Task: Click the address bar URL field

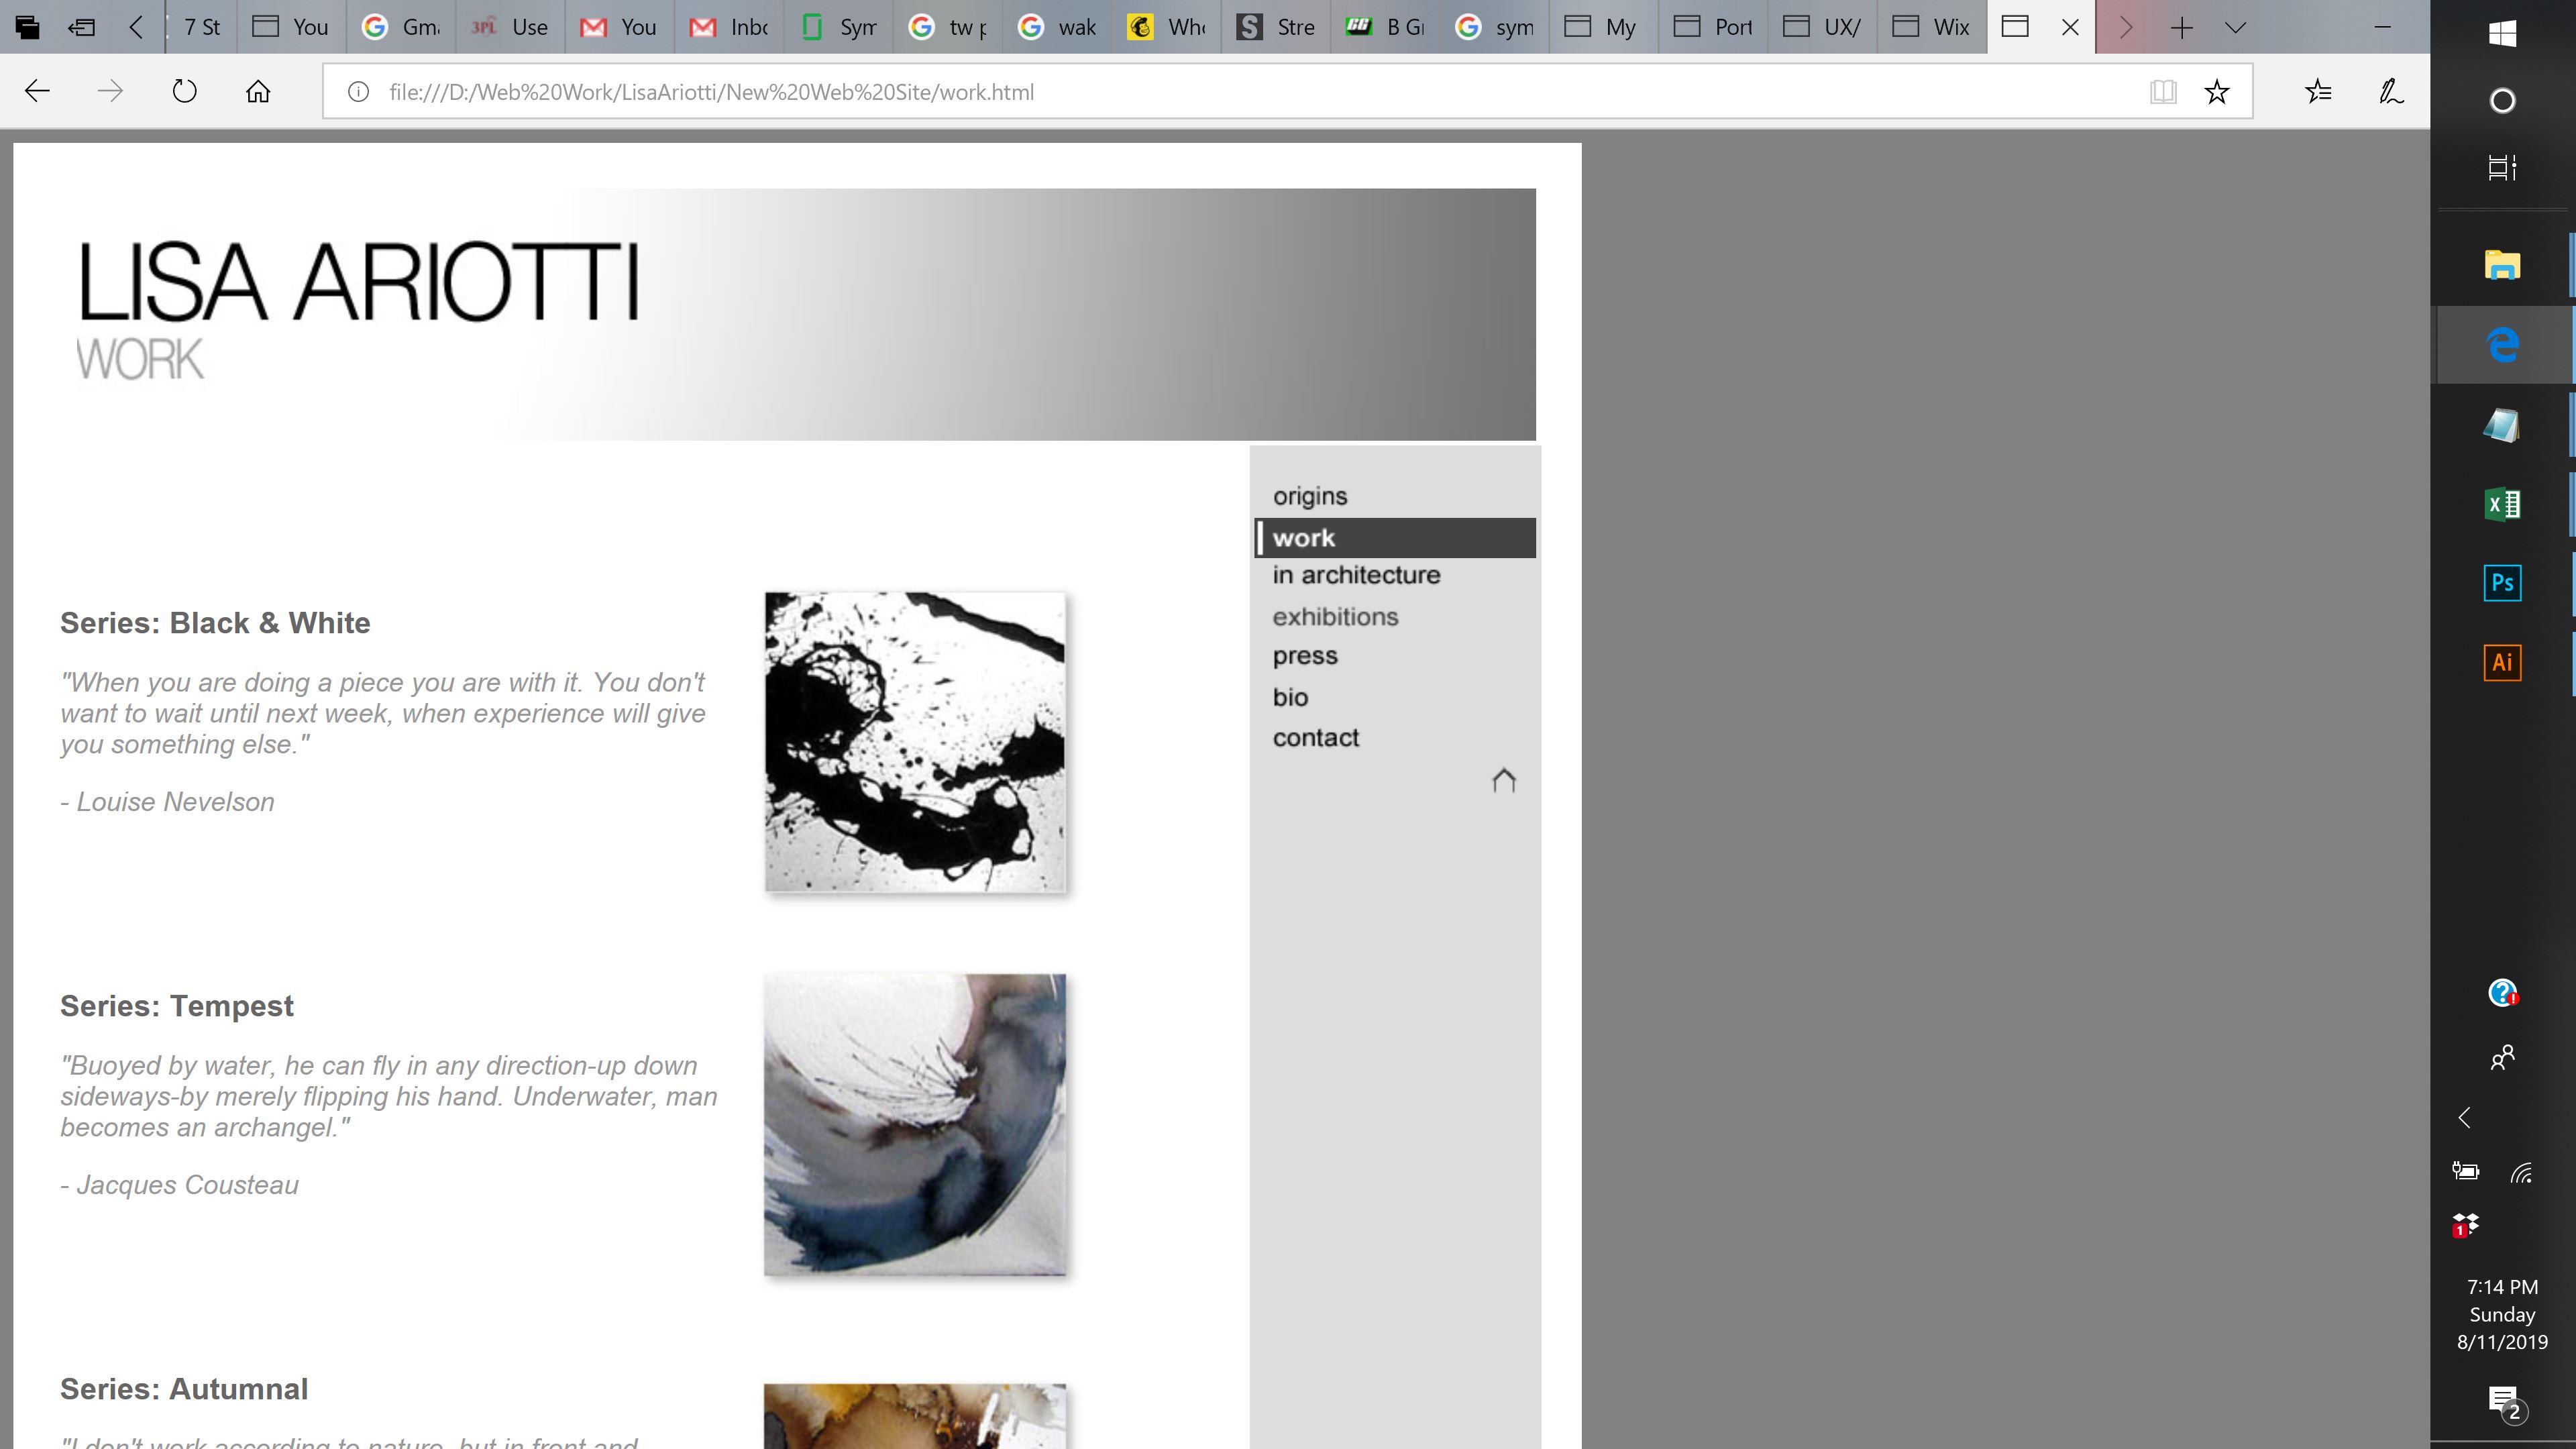Action: coord(1200,92)
